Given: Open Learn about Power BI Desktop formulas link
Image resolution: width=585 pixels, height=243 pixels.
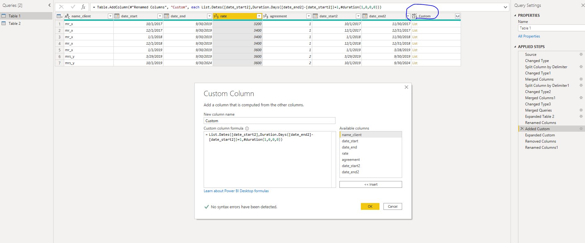Looking at the screenshot, I should tap(236, 191).
